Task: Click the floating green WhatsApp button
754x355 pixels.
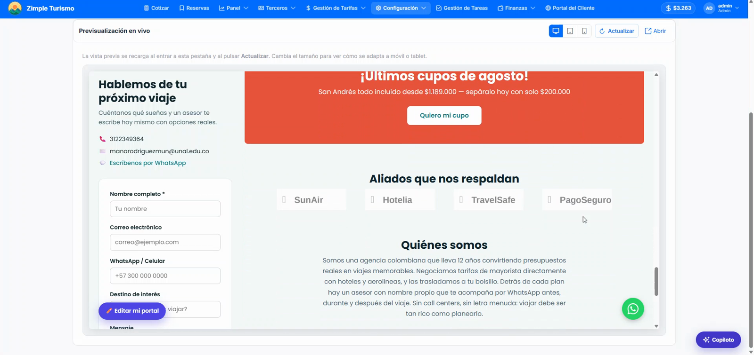Action: tap(633, 309)
